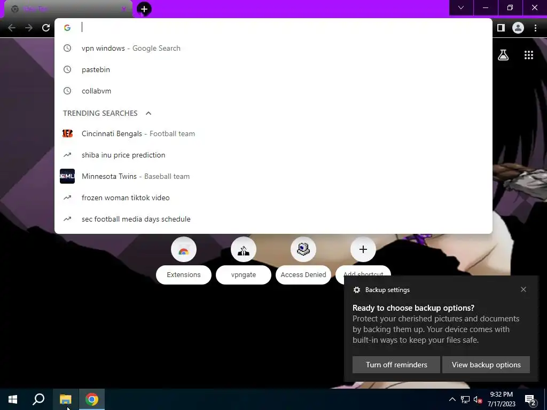Show hidden system tray icons
The image size is (547, 410).
coord(452,399)
